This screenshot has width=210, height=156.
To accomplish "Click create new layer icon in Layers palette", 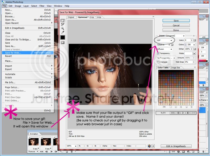I will click(198, 152).
